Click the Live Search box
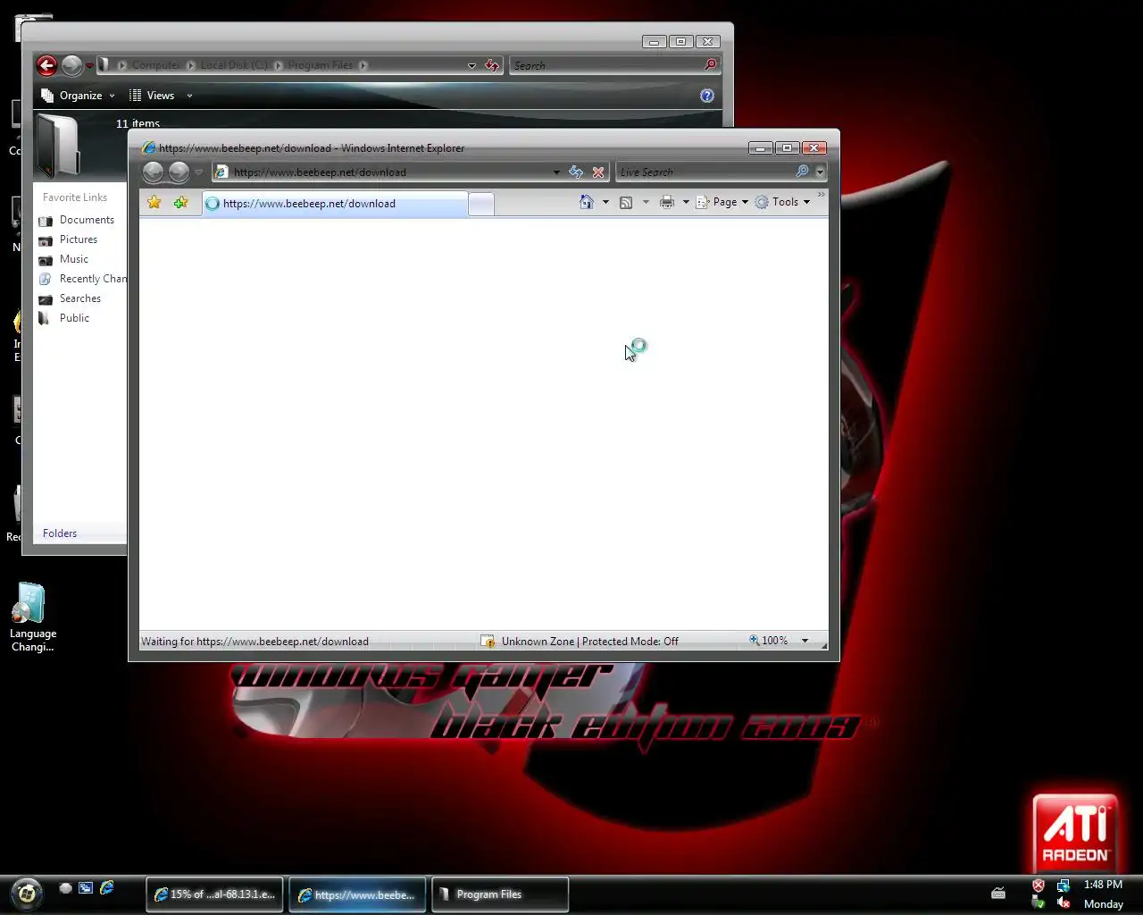Viewport: 1143px width, 915px height. [x=705, y=172]
